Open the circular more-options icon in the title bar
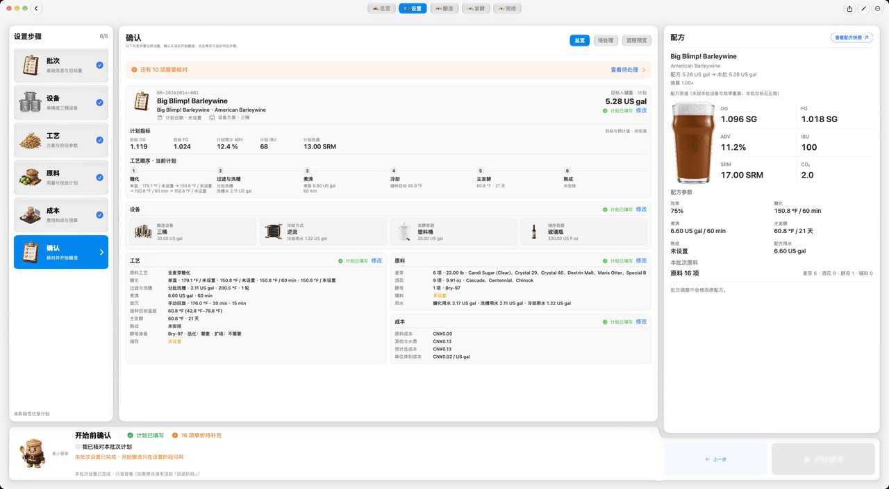 877,8
